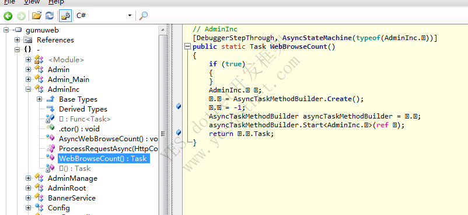Click the References folder icon

pyautogui.click(x=28, y=40)
